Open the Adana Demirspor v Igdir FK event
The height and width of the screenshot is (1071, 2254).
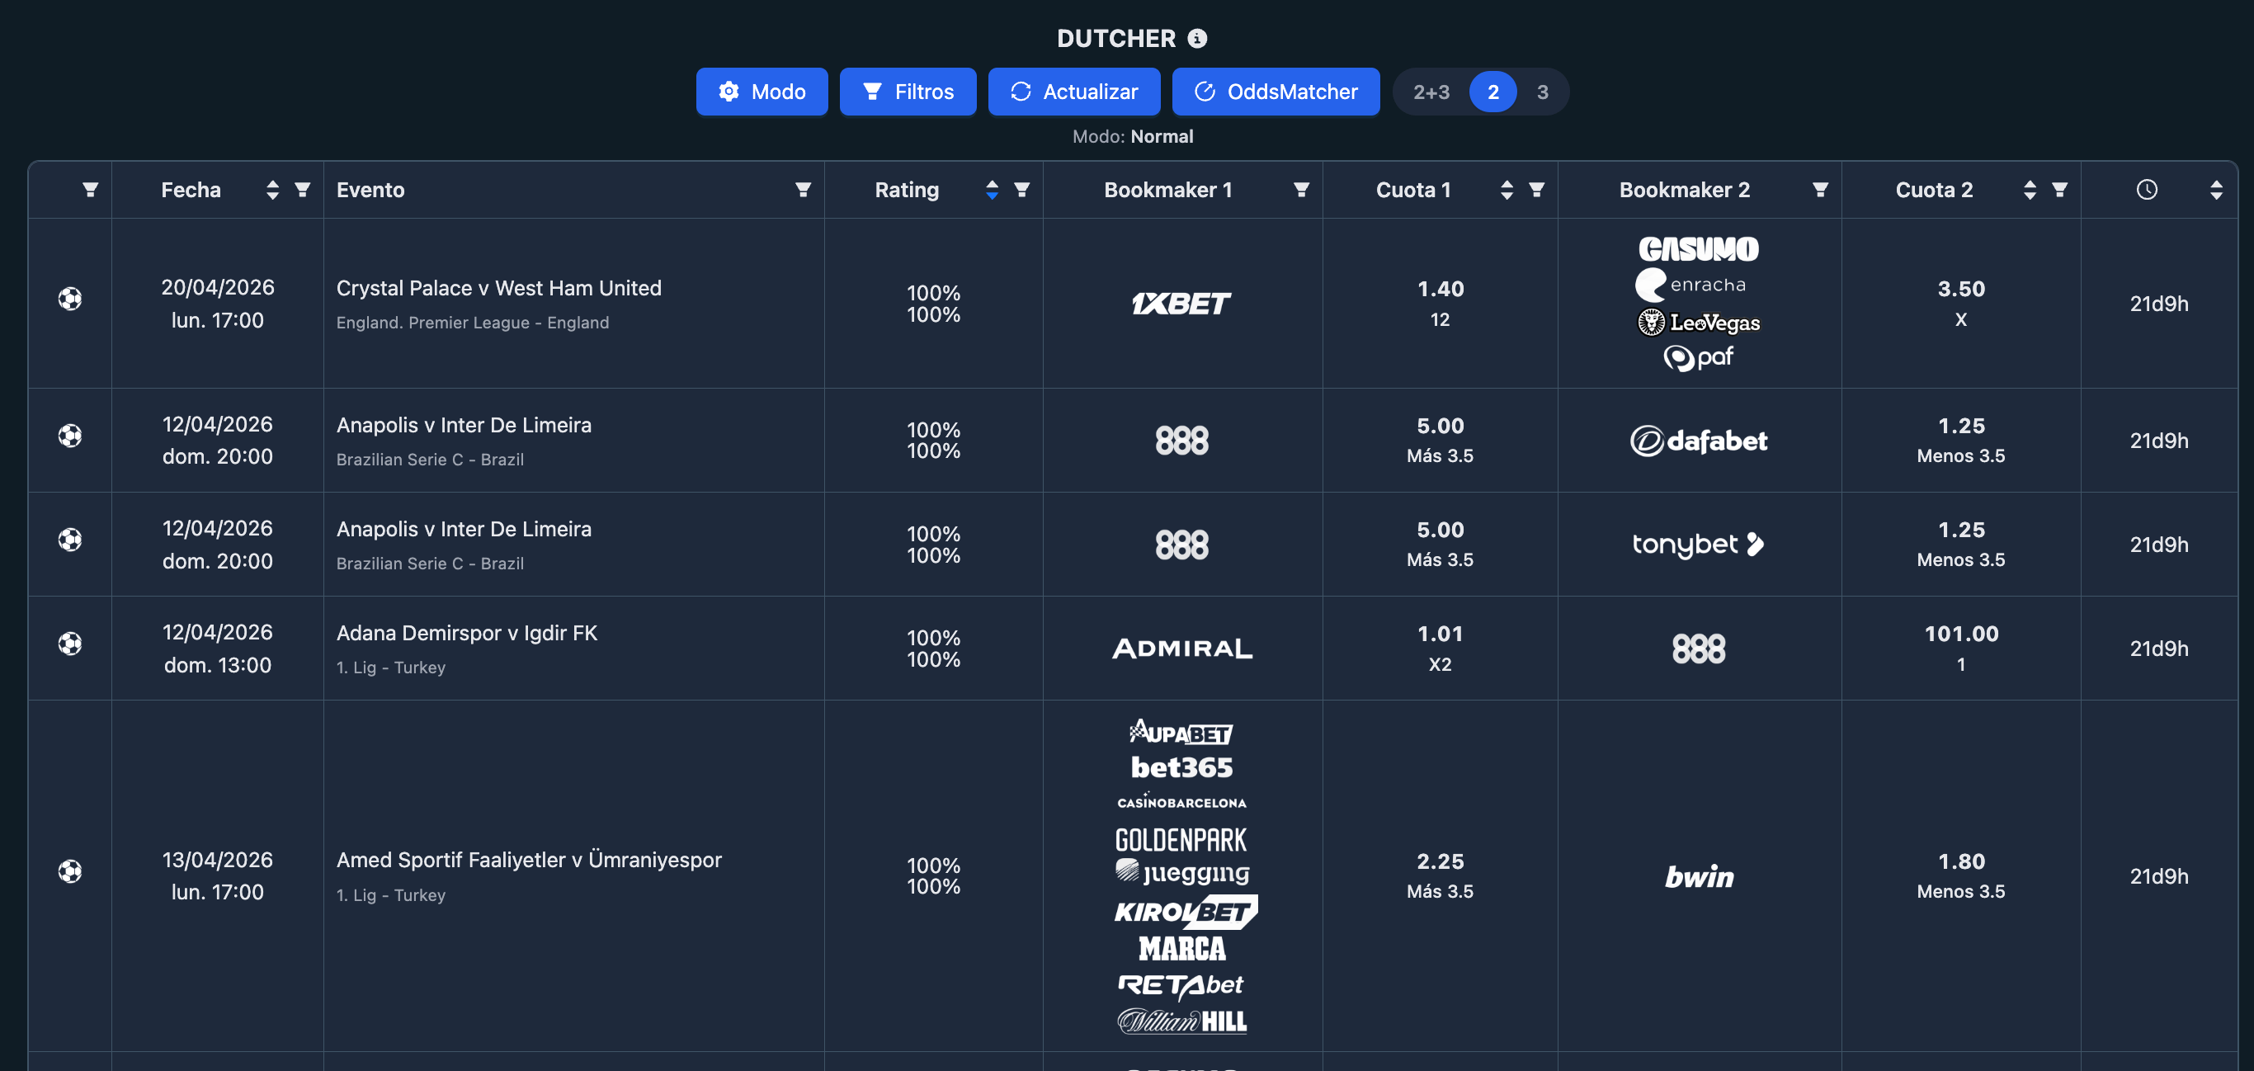coord(466,633)
